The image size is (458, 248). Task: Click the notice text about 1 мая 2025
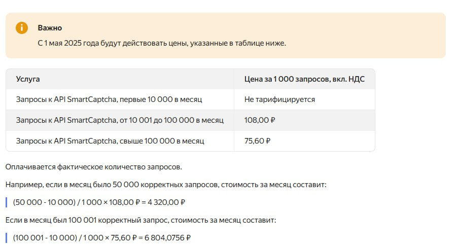(161, 43)
